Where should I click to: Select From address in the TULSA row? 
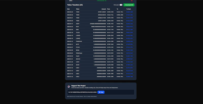click(110, 33)
